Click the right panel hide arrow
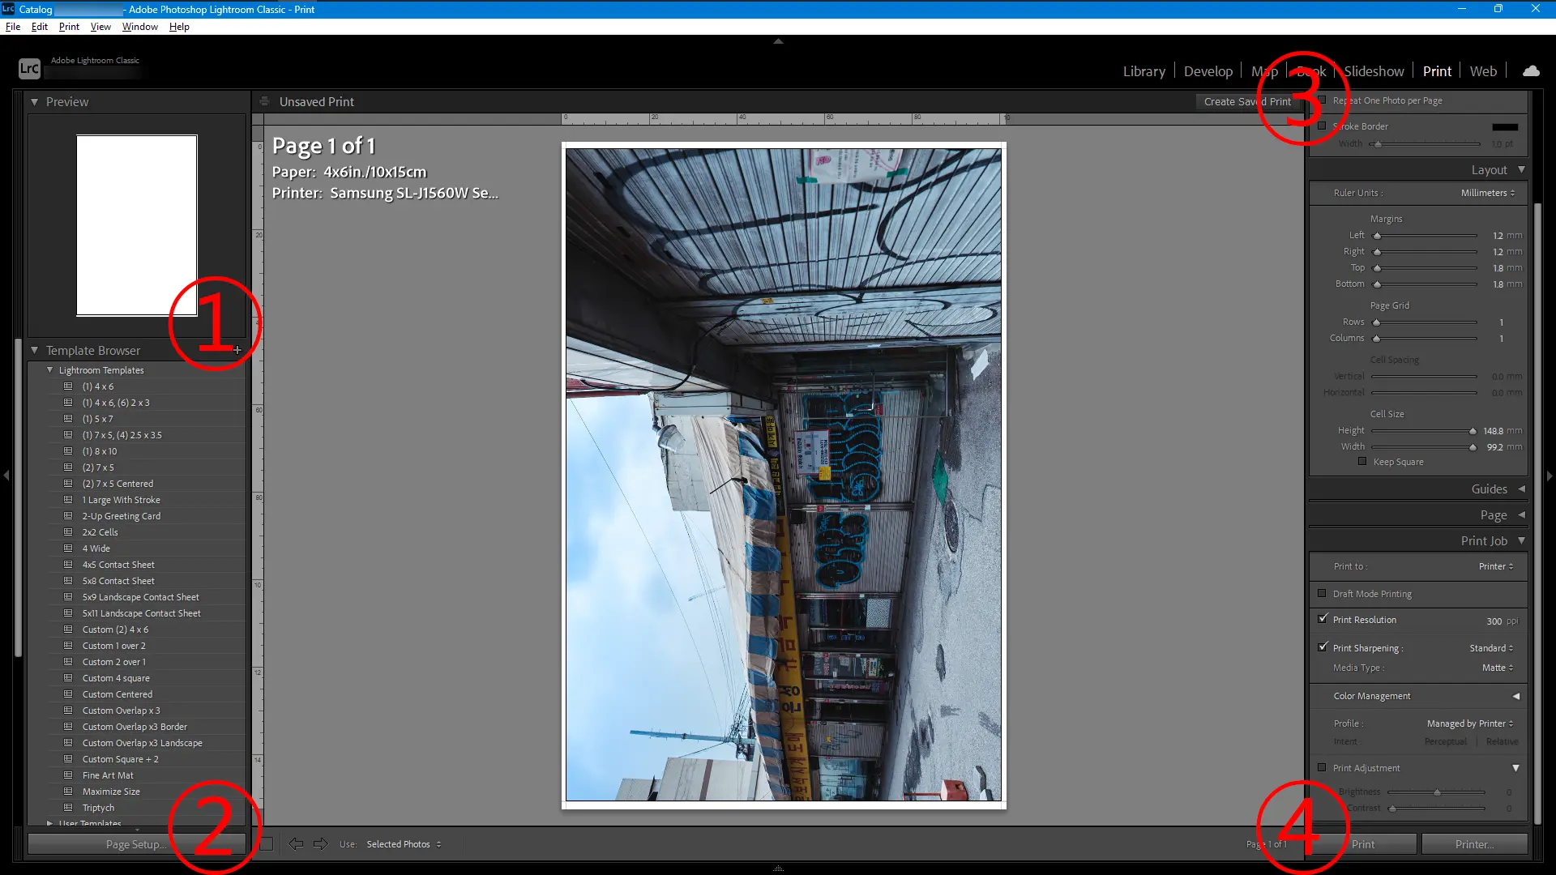This screenshot has width=1556, height=875. (1550, 476)
